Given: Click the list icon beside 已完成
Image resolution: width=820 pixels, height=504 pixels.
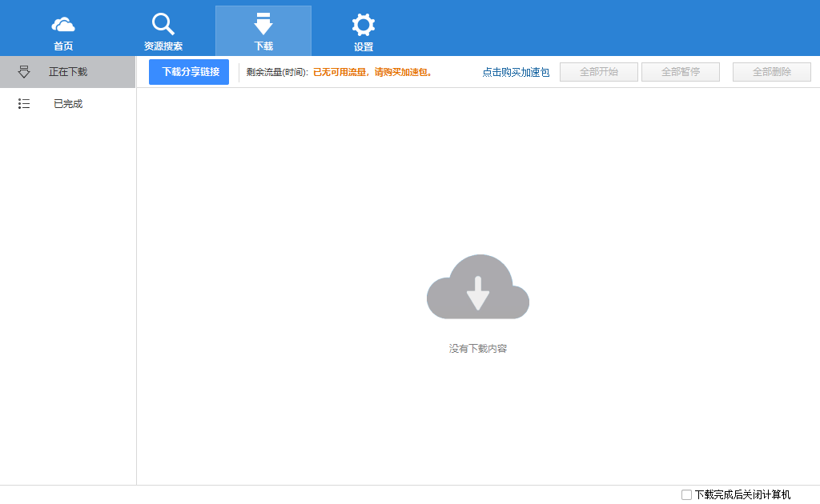Looking at the screenshot, I should pyautogui.click(x=24, y=103).
